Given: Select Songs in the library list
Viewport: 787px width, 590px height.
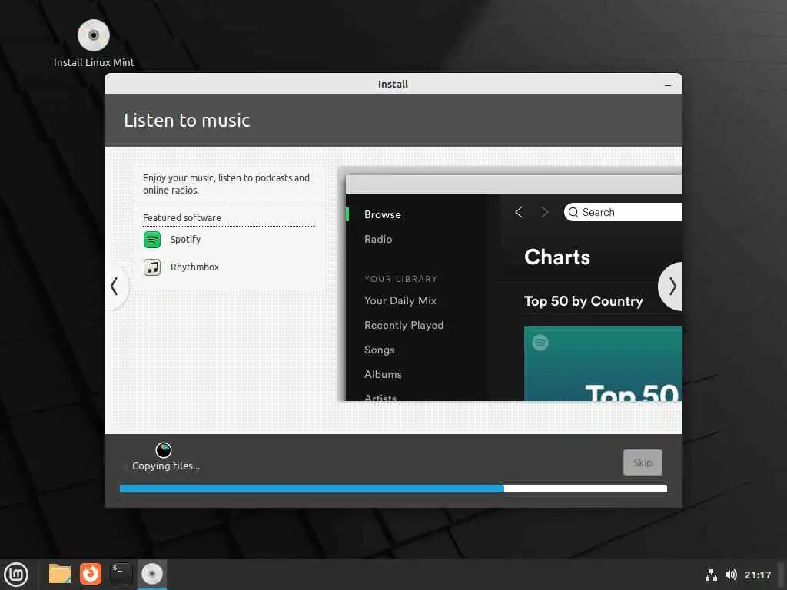Looking at the screenshot, I should (379, 350).
